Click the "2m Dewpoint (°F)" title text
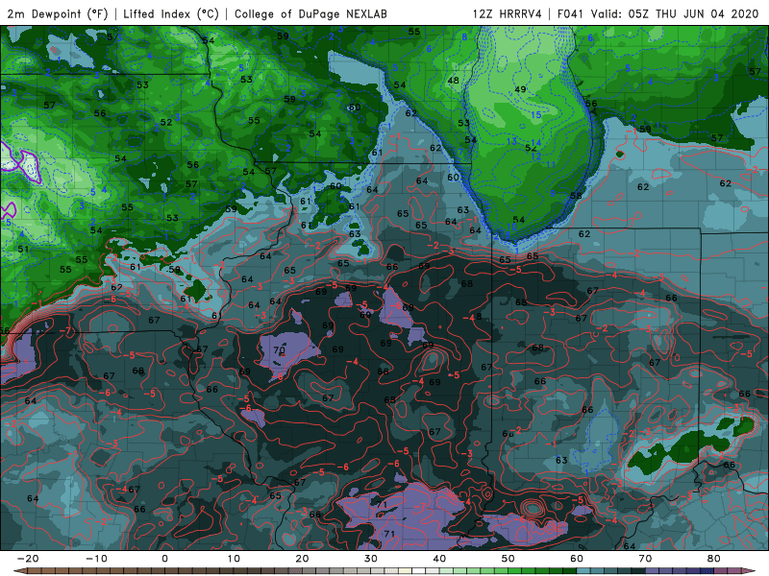 pos(58,13)
